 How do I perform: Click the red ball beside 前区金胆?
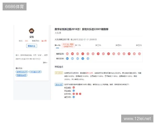pos(74,87)
